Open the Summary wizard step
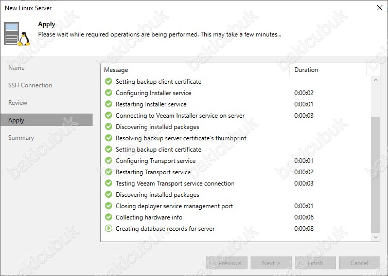 [x=21, y=138]
